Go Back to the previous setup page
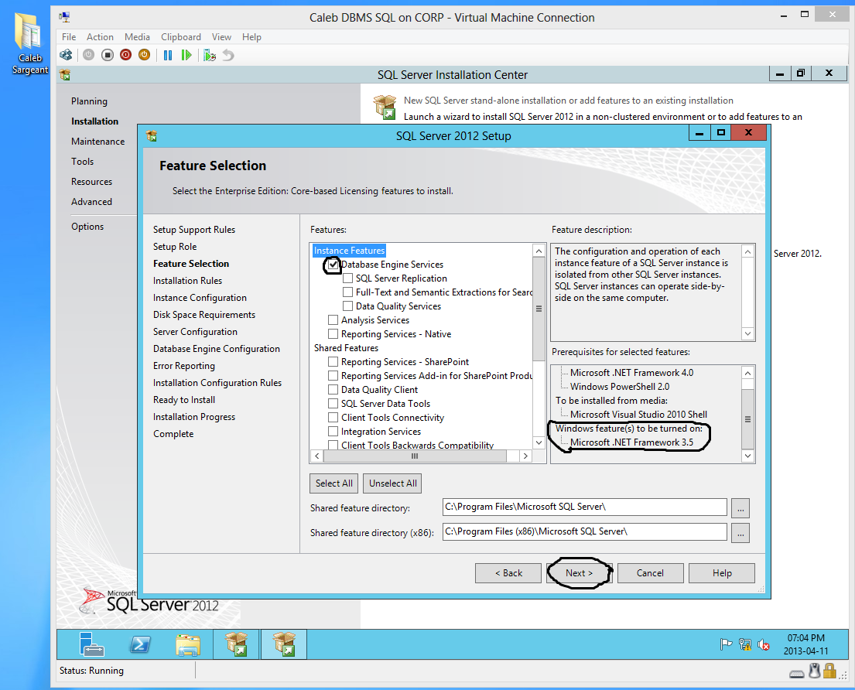Screen dimensions: 855x690 (x=508, y=573)
